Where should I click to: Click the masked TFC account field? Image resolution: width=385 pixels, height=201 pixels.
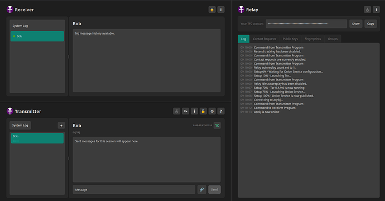(x=306, y=24)
